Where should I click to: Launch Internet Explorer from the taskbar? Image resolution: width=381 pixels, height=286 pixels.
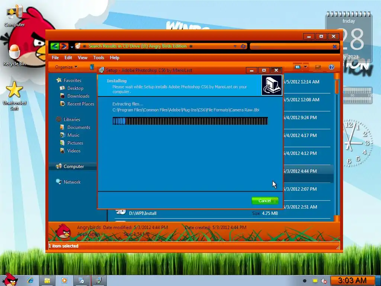pyautogui.click(x=31, y=281)
